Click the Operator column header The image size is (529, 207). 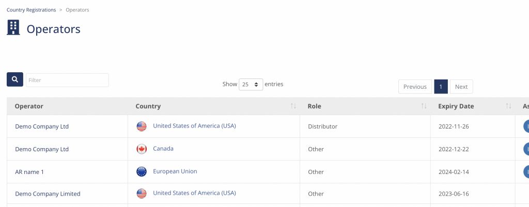click(29, 106)
